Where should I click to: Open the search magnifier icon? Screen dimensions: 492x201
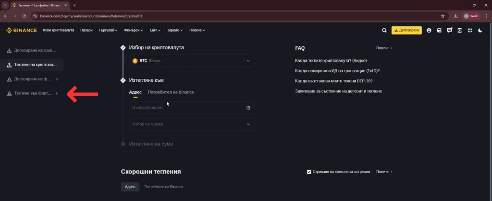pos(384,30)
